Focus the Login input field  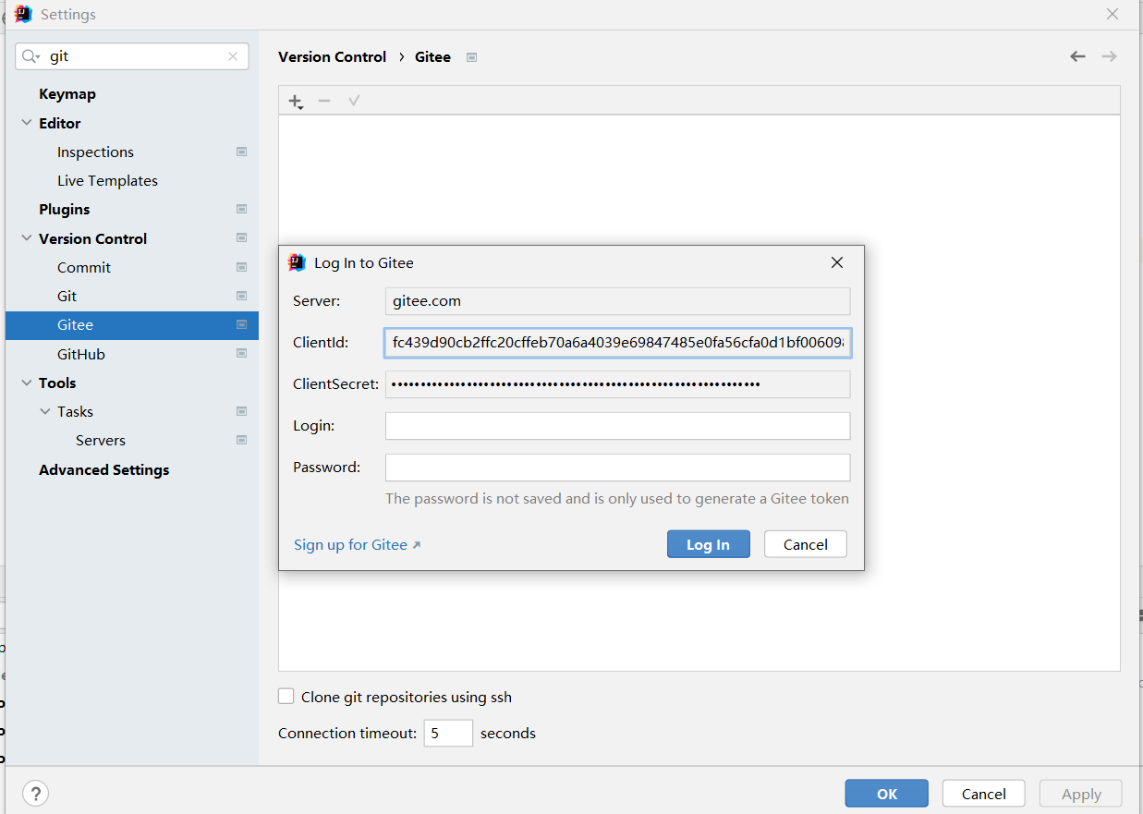[x=617, y=426]
